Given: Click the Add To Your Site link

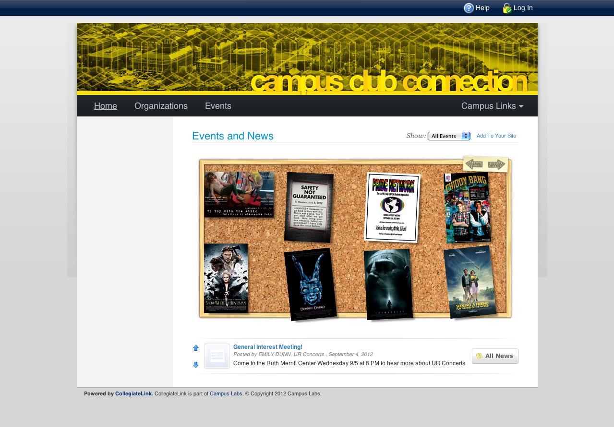Looking at the screenshot, I should tap(496, 136).
